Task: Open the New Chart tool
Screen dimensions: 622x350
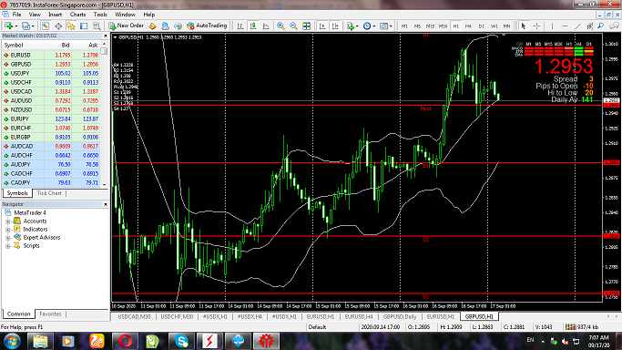Action: click(x=8, y=26)
